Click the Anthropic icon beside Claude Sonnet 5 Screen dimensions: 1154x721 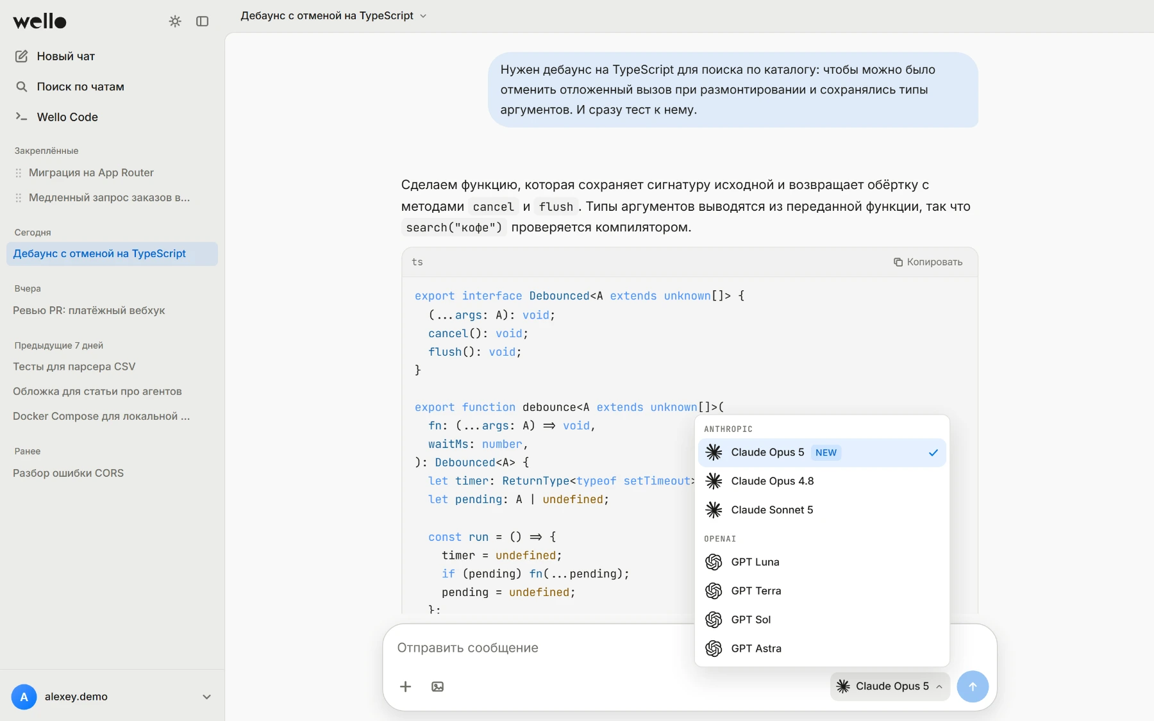(714, 510)
